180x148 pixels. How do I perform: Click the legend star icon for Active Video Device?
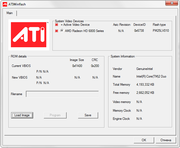click(57, 25)
